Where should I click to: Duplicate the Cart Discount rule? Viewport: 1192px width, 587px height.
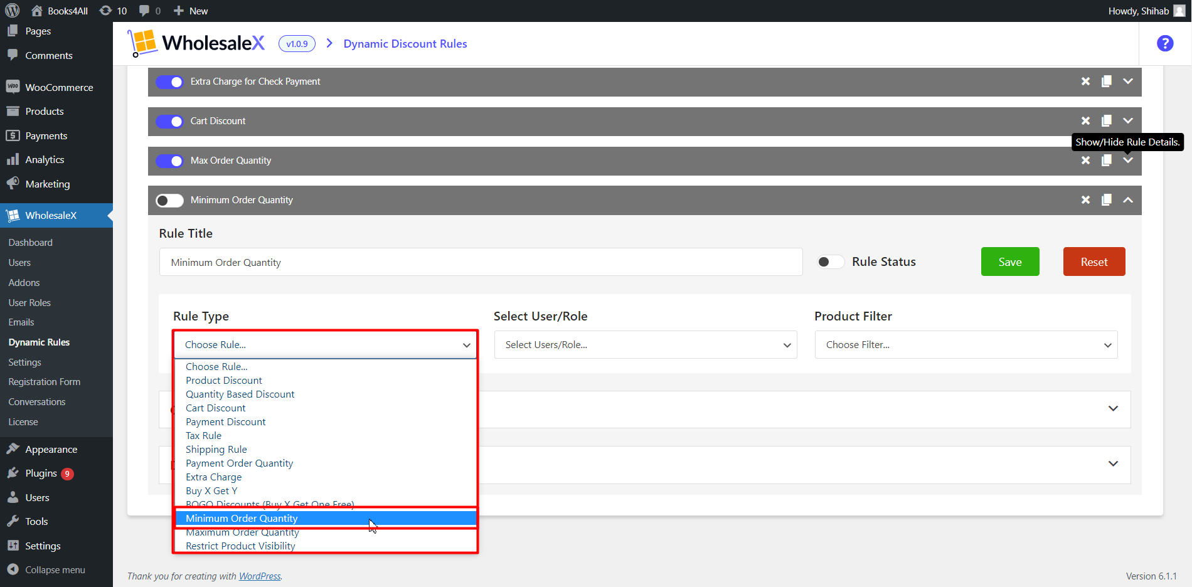[1107, 121]
